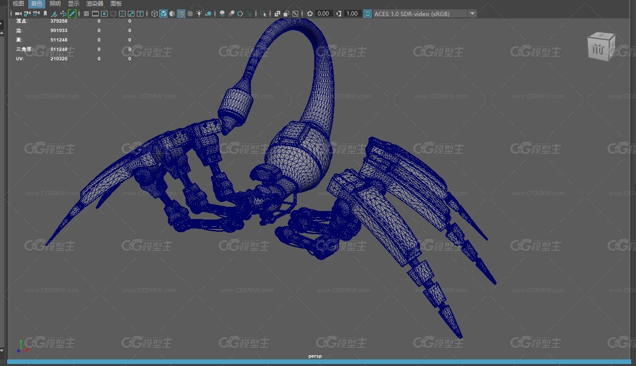Toggle the Film Gate icon
Image resolution: width=636 pixels, height=366 pixels.
[x=95, y=14]
